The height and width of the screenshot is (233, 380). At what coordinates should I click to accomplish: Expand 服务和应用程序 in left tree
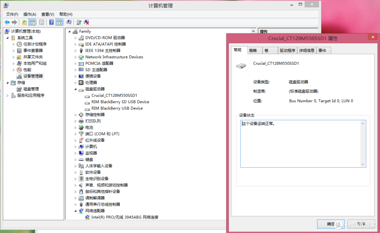pyautogui.click(x=7, y=96)
